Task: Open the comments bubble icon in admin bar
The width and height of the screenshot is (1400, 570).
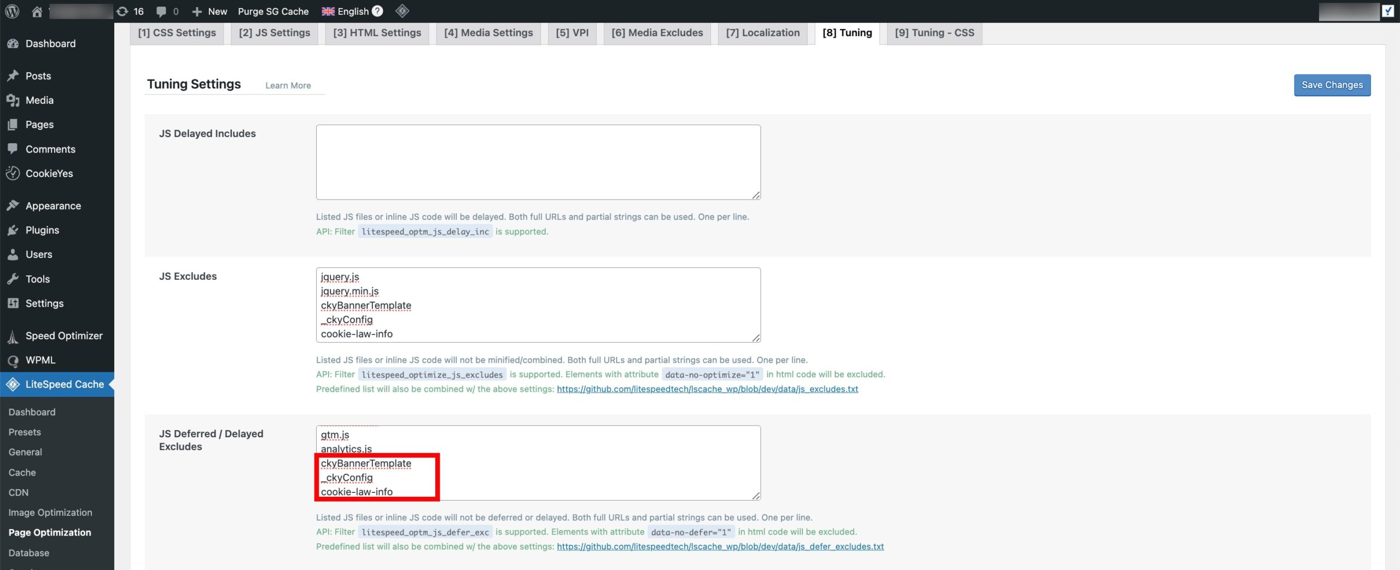Action: (x=161, y=11)
